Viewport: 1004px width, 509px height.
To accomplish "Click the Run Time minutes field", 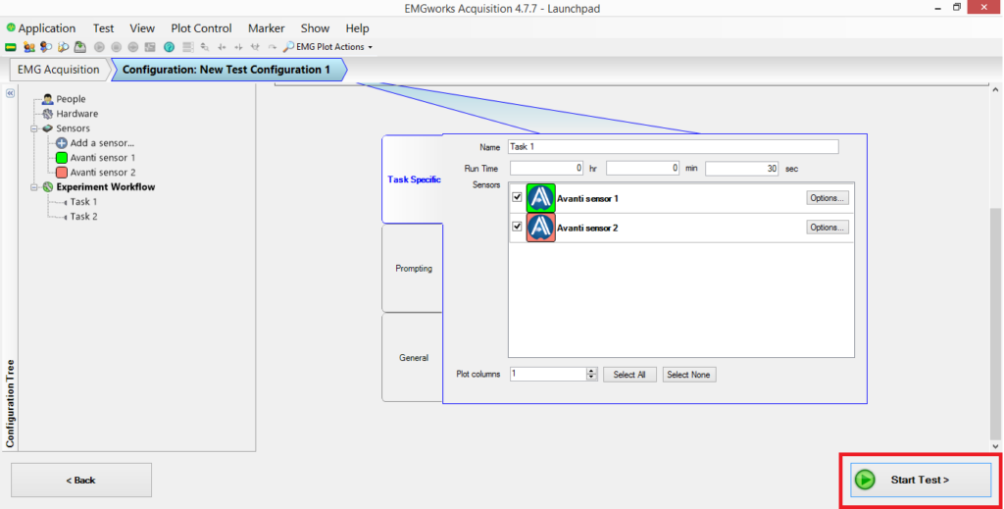I will 643,169.
